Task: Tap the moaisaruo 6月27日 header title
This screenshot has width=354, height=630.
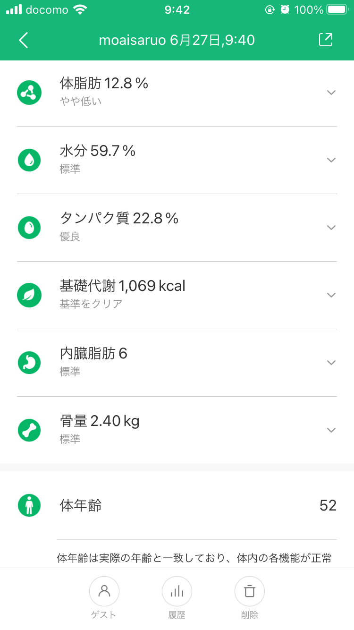Action: [x=177, y=40]
